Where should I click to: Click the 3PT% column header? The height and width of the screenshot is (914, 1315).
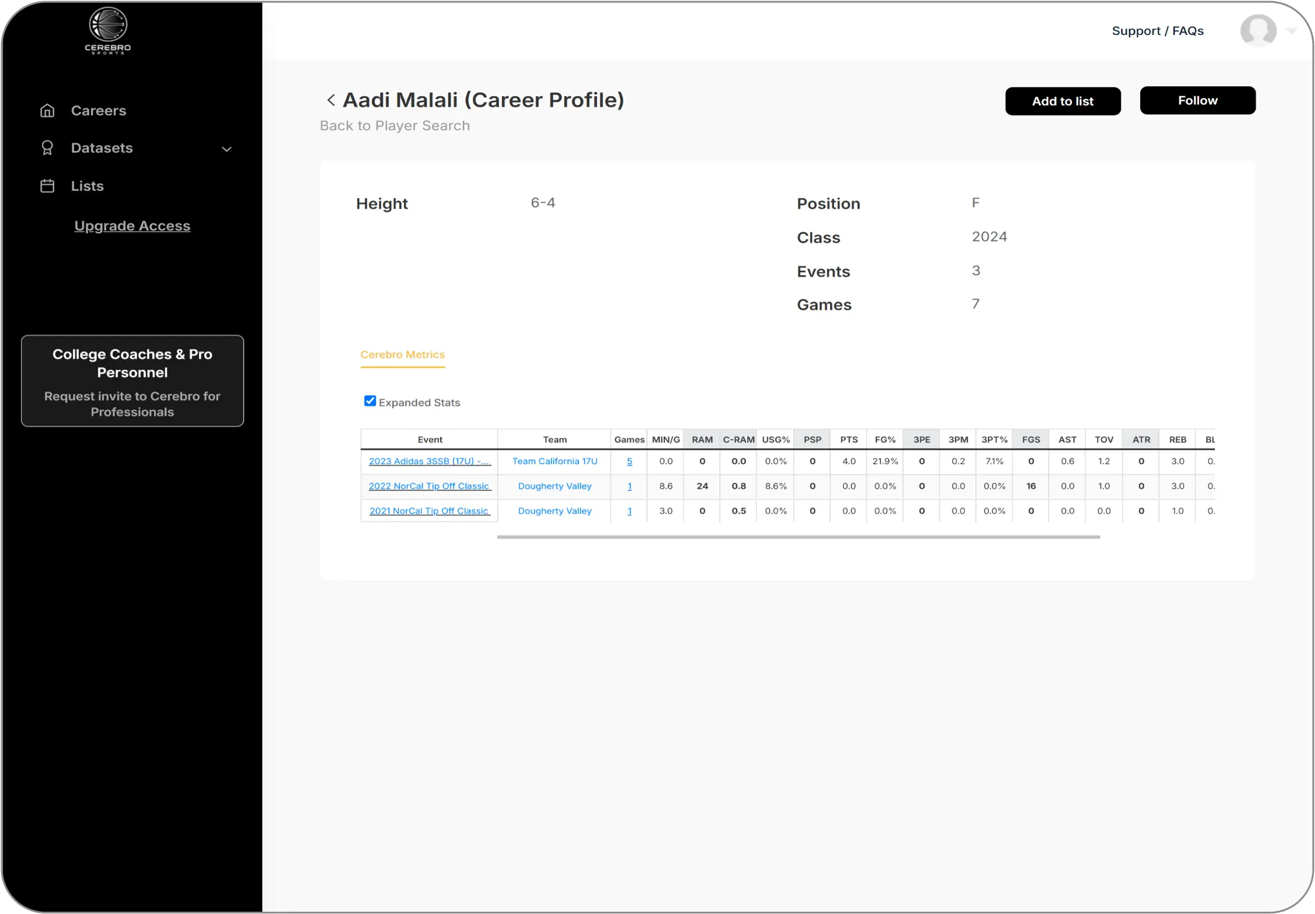[x=994, y=440]
